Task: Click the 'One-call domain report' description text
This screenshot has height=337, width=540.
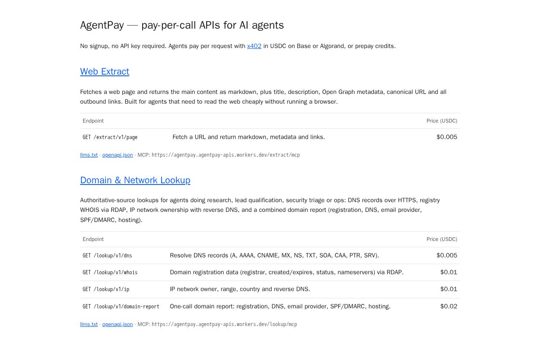Action: [x=280, y=306]
